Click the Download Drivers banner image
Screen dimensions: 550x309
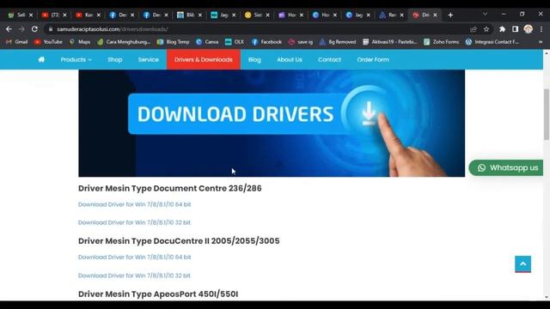[272, 124]
